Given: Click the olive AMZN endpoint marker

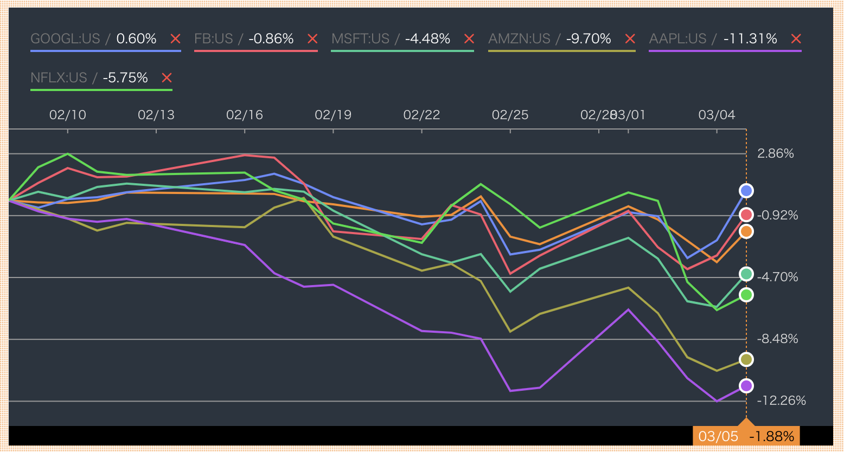Looking at the screenshot, I should click(746, 359).
